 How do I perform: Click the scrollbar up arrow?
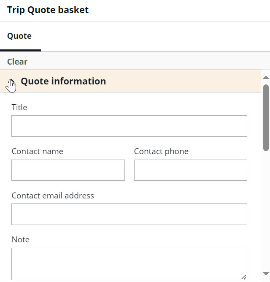pyautogui.click(x=266, y=78)
